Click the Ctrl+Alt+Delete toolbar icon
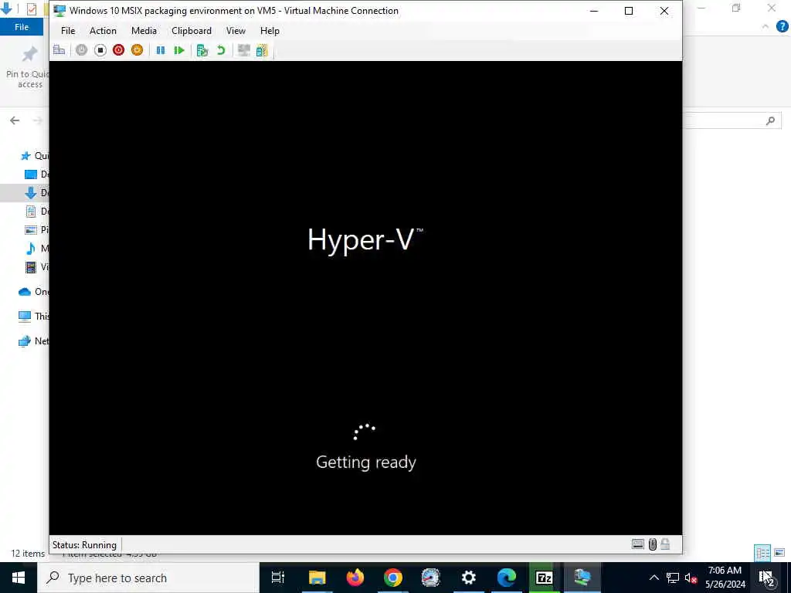This screenshot has width=791, height=593. point(59,50)
